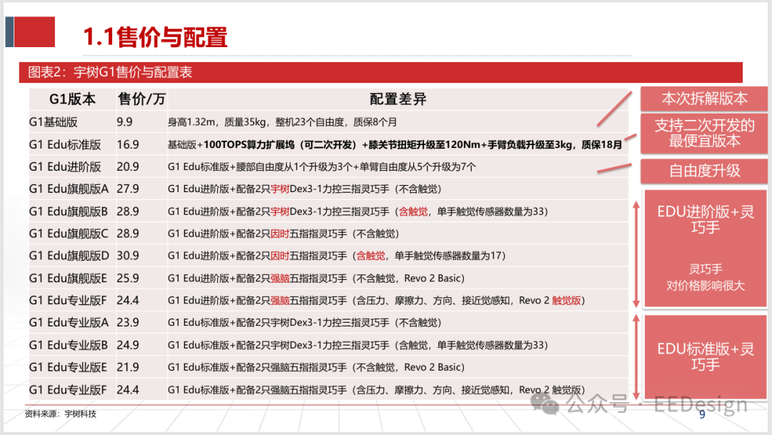Select the G1 Edu旗舰版C row name
Screen dimensions: 772x435
[69, 234]
